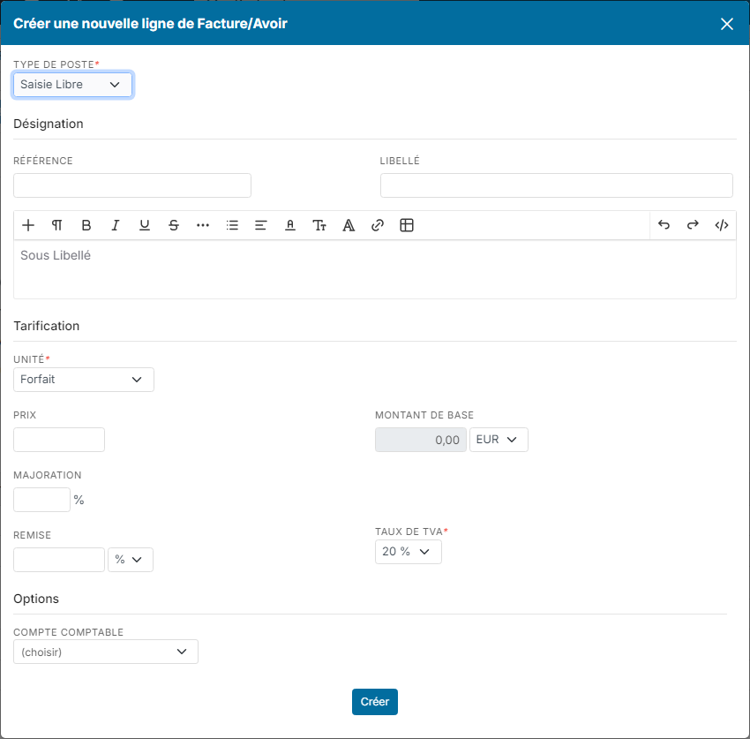
Task: Open the Taux de TVA dropdown
Action: tap(408, 552)
